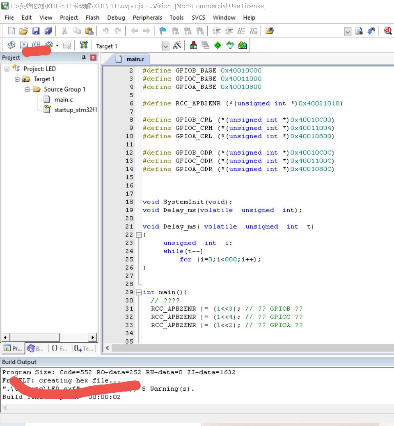Select startup_stm32f1 file in project tree

click(75, 110)
